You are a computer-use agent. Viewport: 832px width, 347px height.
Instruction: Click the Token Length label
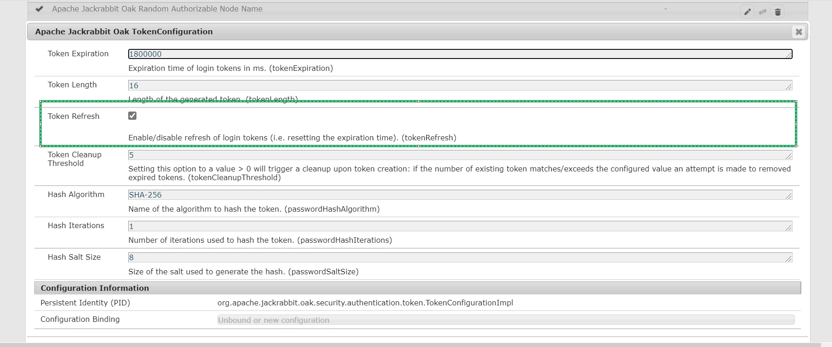coord(72,85)
